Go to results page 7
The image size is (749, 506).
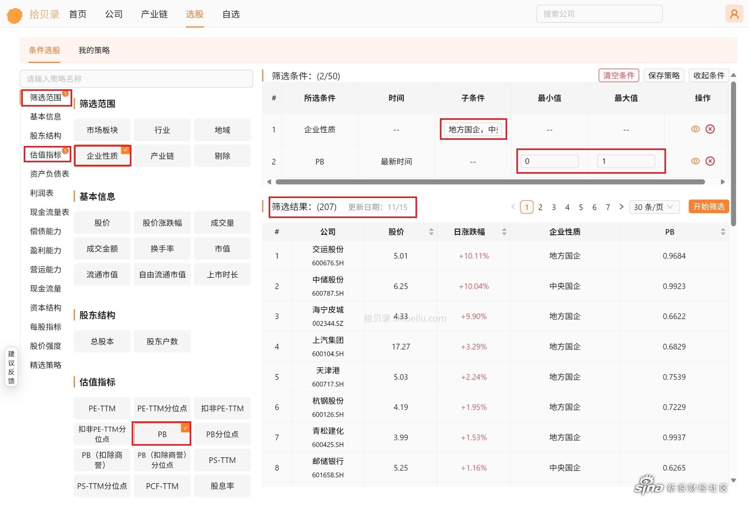click(608, 207)
